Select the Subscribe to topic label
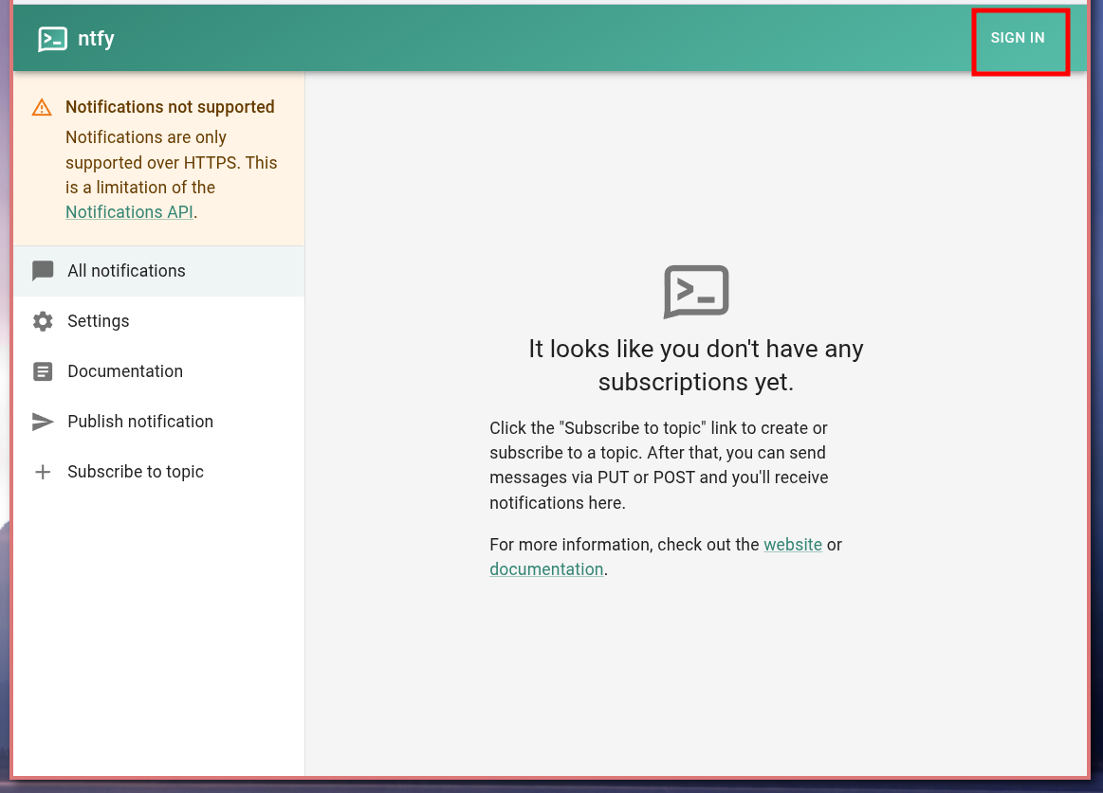Screen dimensions: 1103x793 [x=136, y=472]
